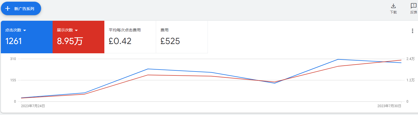418x115 pixels.
Task: Click the £525 cost value
Action: click(170, 41)
